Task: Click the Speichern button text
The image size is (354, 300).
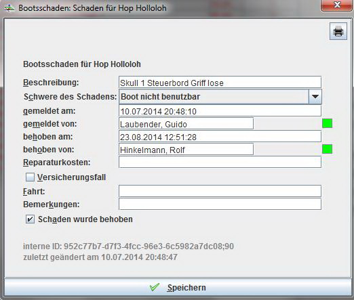Action: 186,288
